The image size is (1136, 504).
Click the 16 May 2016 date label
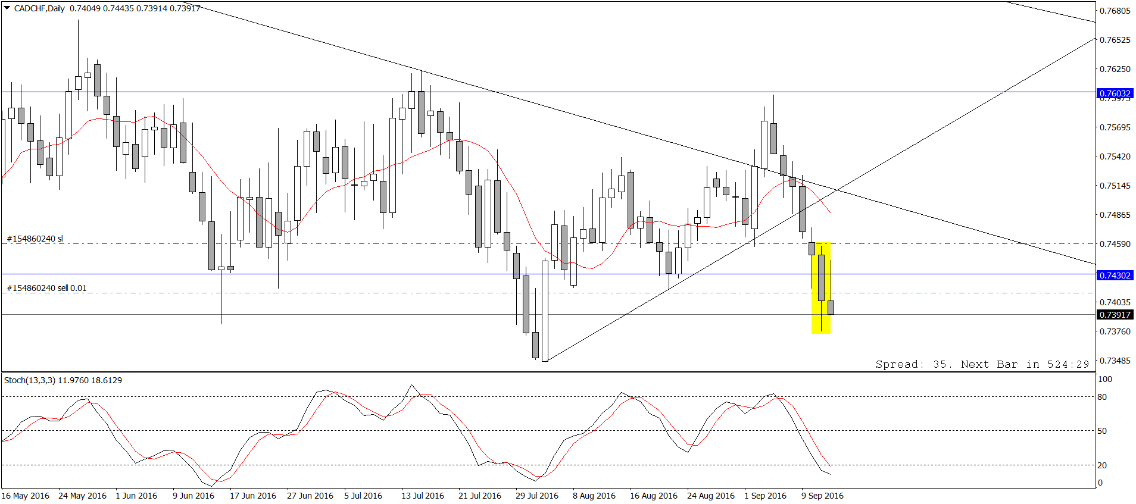(x=26, y=496)
